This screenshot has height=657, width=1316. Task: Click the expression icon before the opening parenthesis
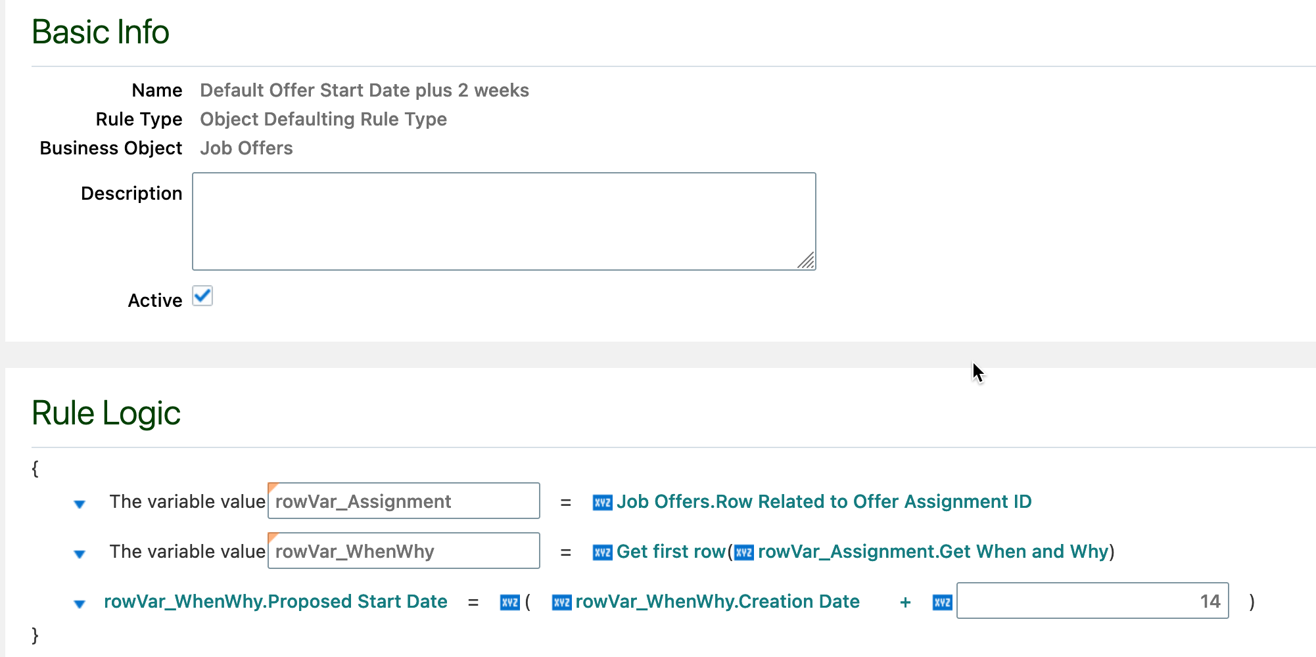coord(509,602)
